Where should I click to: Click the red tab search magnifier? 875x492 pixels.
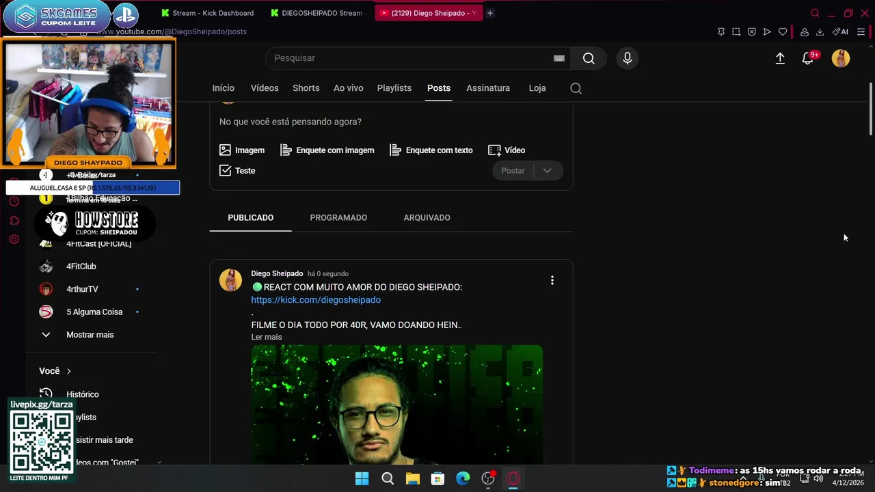(815, 13)
